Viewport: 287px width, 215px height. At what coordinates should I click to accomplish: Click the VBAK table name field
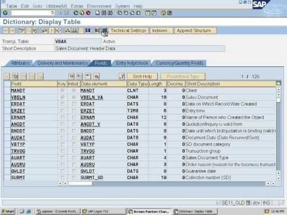[78, 41]
